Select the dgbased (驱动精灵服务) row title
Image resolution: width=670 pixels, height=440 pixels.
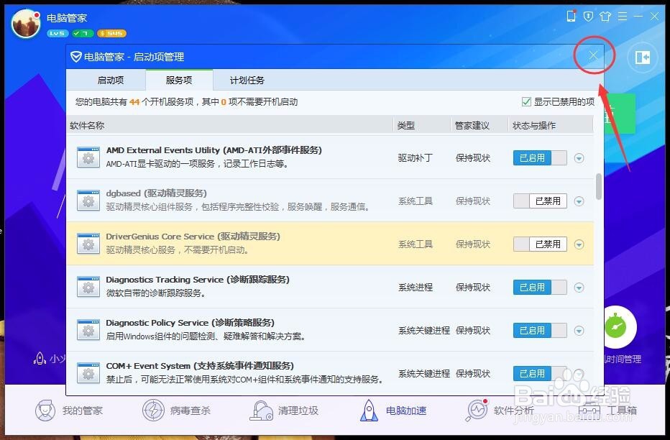pos(157,193)
